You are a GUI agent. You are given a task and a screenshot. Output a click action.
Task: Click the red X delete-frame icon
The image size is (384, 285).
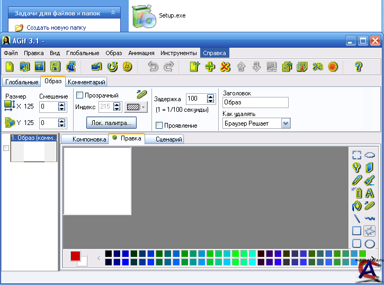[x=225, y=67]
